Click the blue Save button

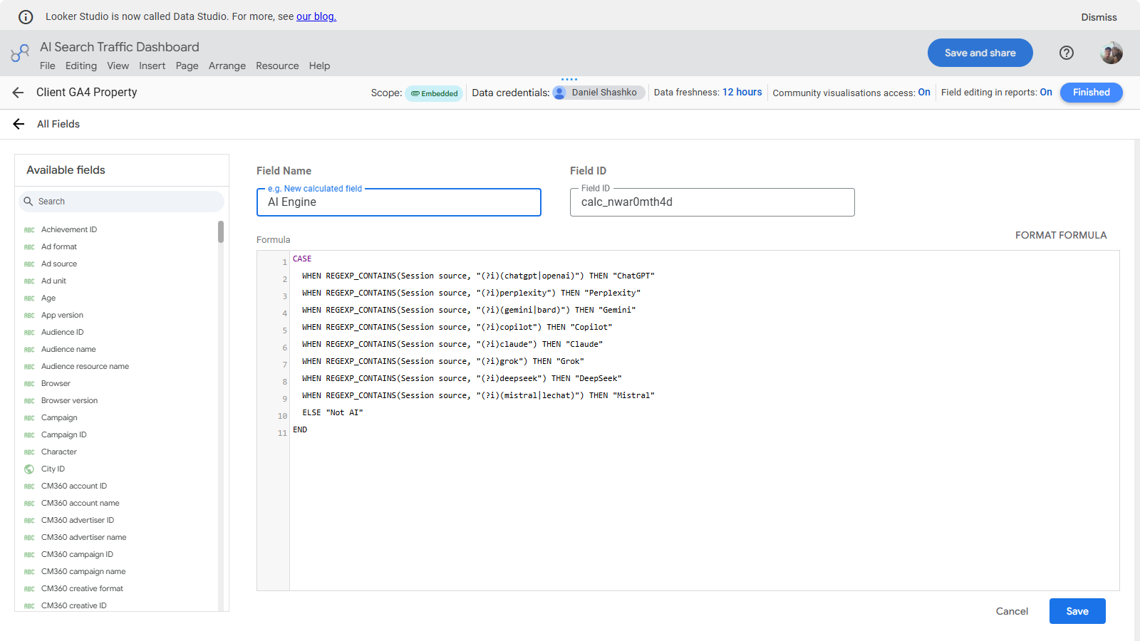1077,611
